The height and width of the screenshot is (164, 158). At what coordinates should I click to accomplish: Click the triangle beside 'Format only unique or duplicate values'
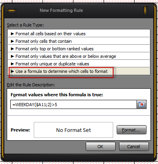coord(12,64)
